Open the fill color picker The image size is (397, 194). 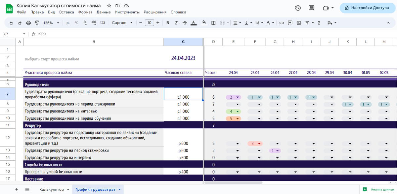tap(204, 23)
